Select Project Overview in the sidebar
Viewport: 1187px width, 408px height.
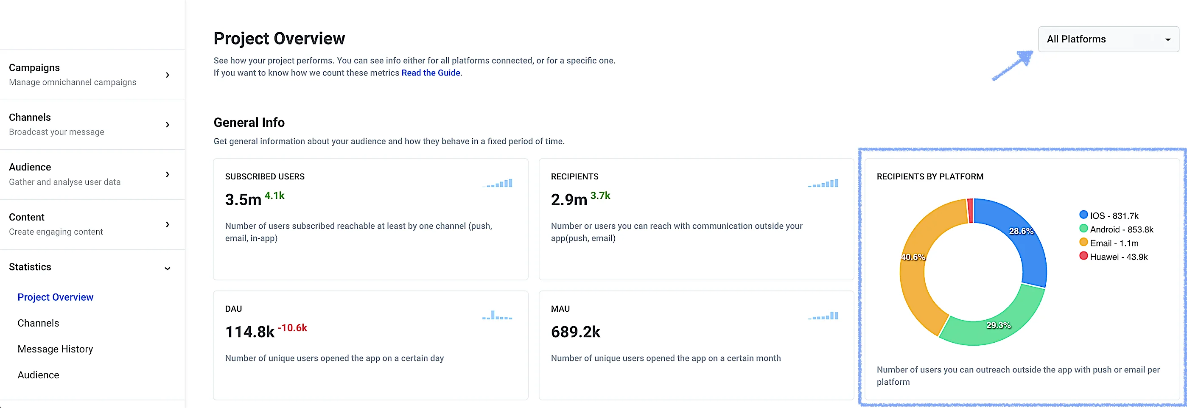click(x=55, y=297)
